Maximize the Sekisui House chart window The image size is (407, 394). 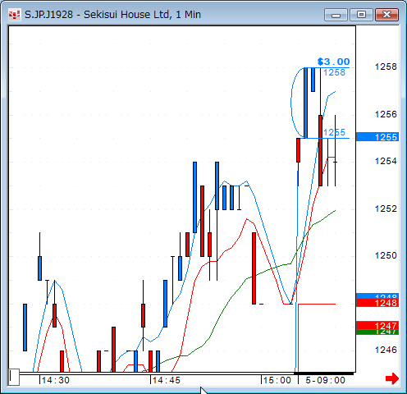tap(361, 15)
